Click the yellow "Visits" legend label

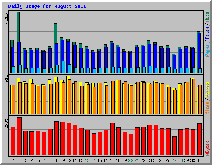click(x=207, y=90)
